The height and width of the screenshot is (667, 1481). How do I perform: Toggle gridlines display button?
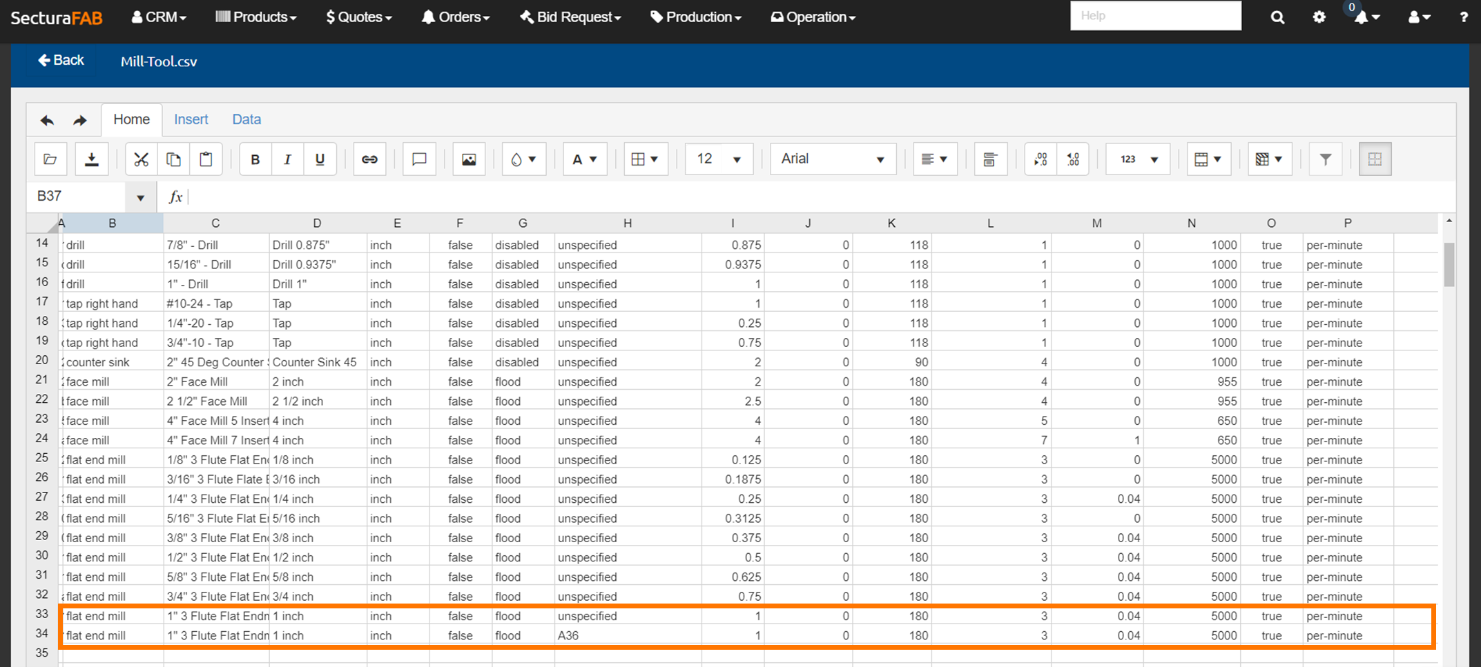click(1375, 159)
